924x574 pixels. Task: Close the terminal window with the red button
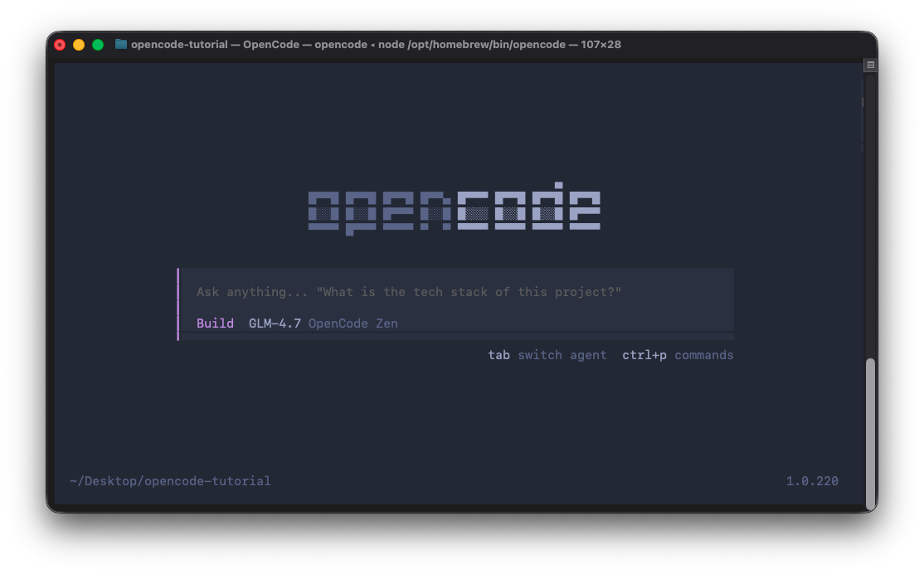[x=60, y=45]
